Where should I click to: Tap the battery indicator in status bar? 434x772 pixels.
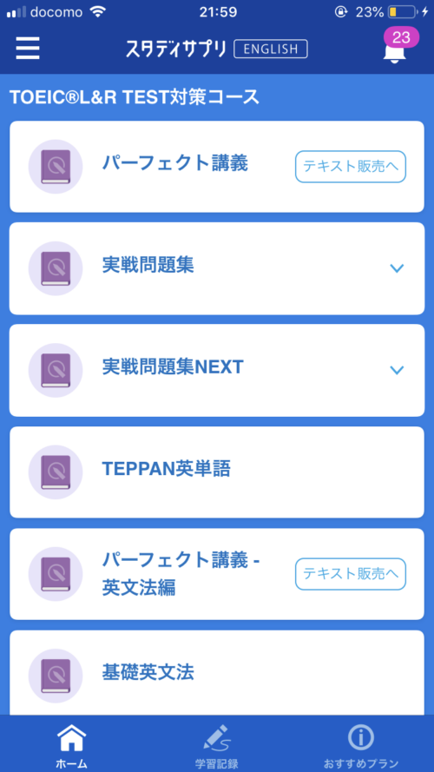[403, 12]
